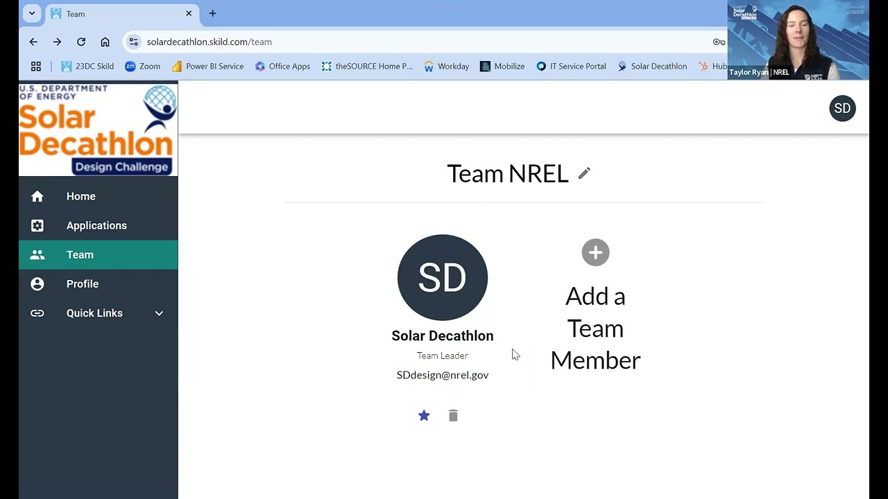
Task: Close the Team browser tab
Action: pos(189,14)
